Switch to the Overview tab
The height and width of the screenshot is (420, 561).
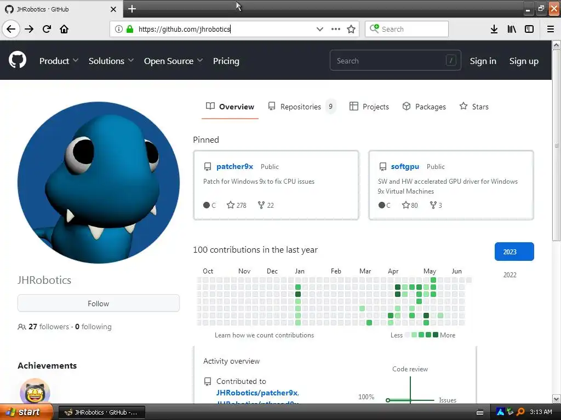(230, 107)
